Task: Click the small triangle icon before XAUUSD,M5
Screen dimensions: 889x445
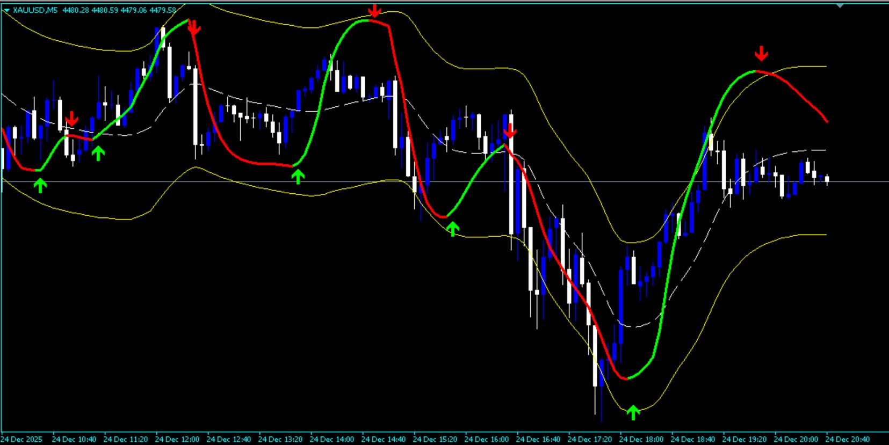Action: point(6,10)
